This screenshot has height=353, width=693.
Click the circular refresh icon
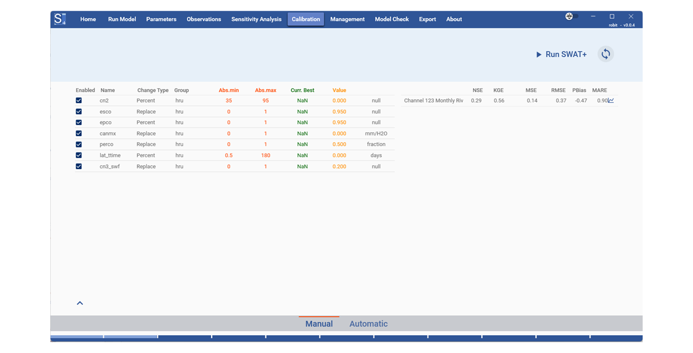coord(606,54)
